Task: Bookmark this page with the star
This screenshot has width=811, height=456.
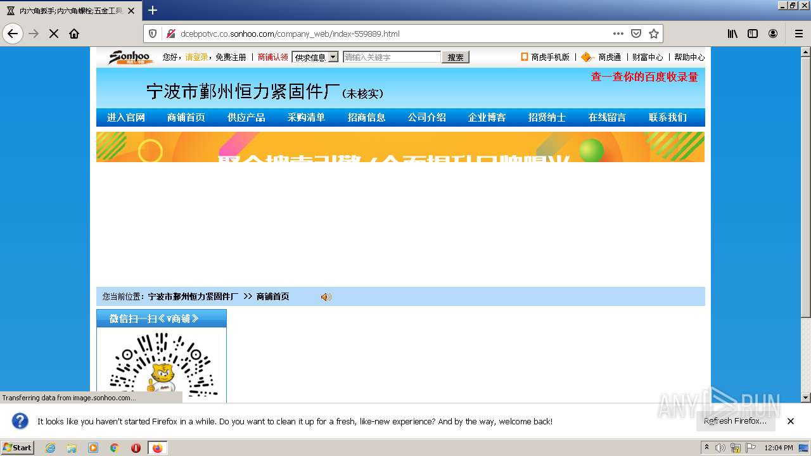Action: tap(654, 34)
